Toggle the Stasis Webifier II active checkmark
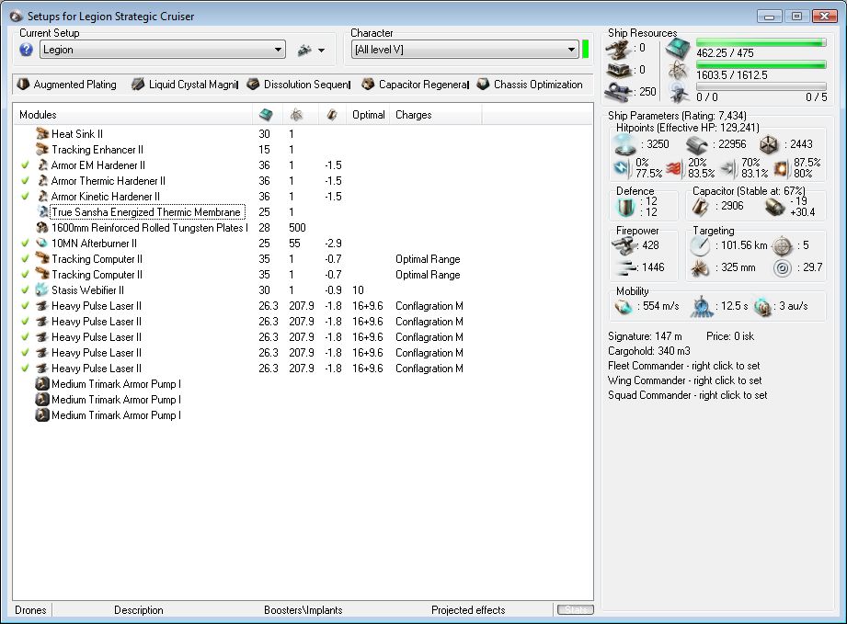 [x=25, y=290]
